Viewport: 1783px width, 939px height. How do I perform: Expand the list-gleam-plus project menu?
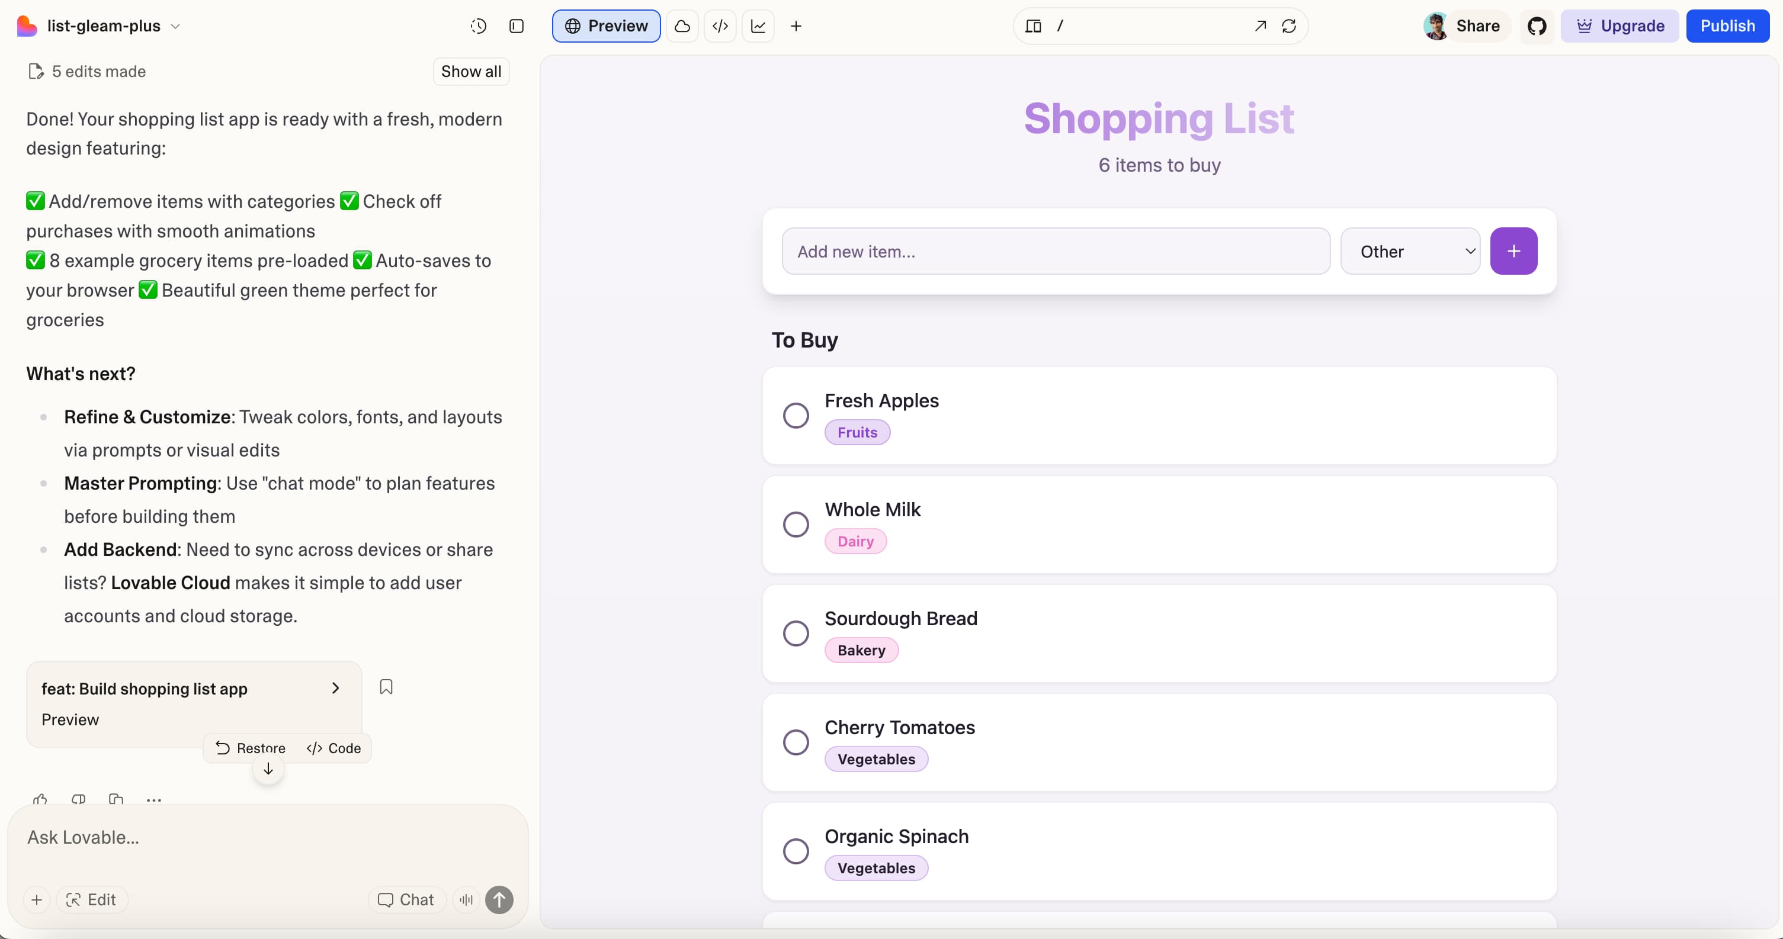pos(177,25)
